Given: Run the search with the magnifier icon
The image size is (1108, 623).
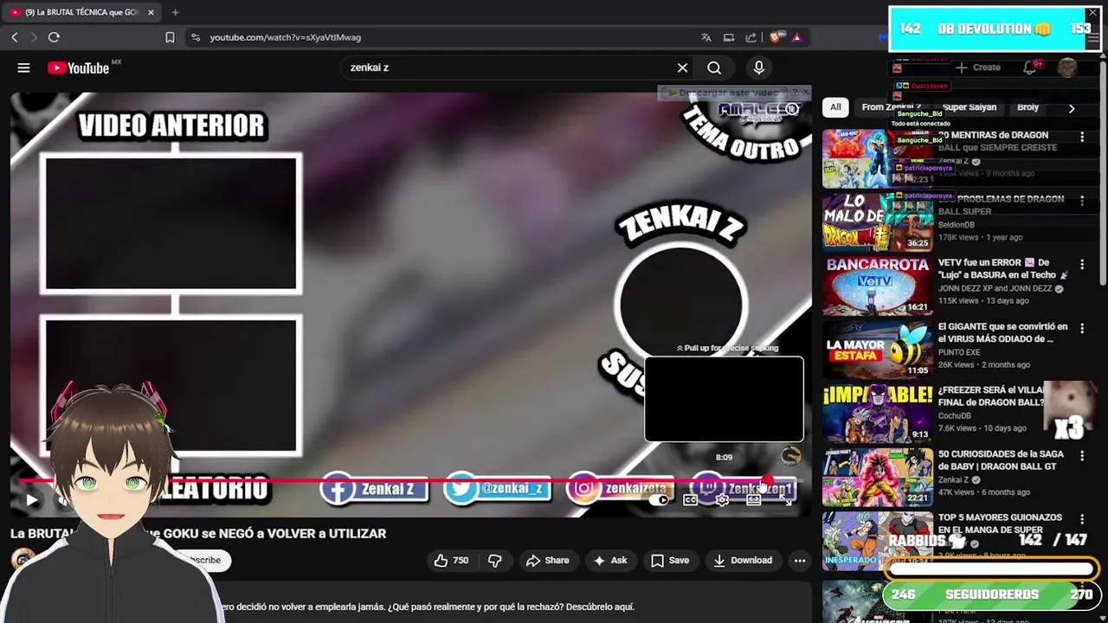Looking at the screenshot, I should click(x=714, y=67).
